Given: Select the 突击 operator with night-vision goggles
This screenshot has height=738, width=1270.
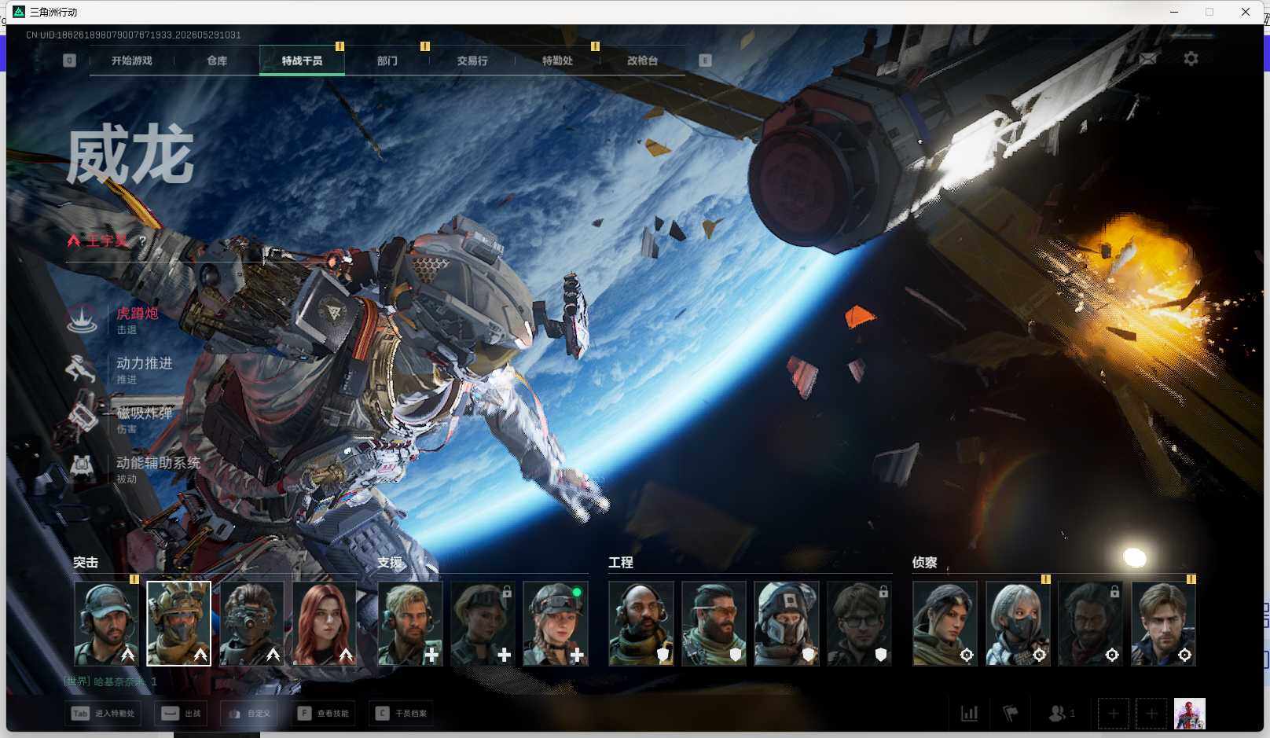Looking at the screenshot, I should (x=251, y=623).
